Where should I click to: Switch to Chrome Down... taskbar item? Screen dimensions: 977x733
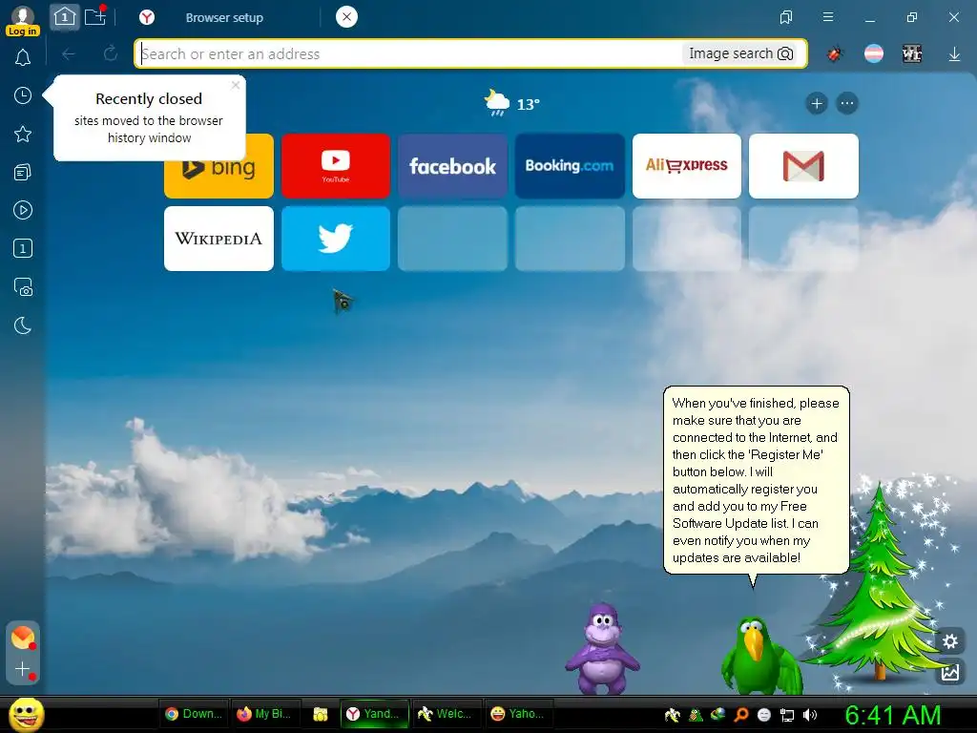click(x=193, y=714)
